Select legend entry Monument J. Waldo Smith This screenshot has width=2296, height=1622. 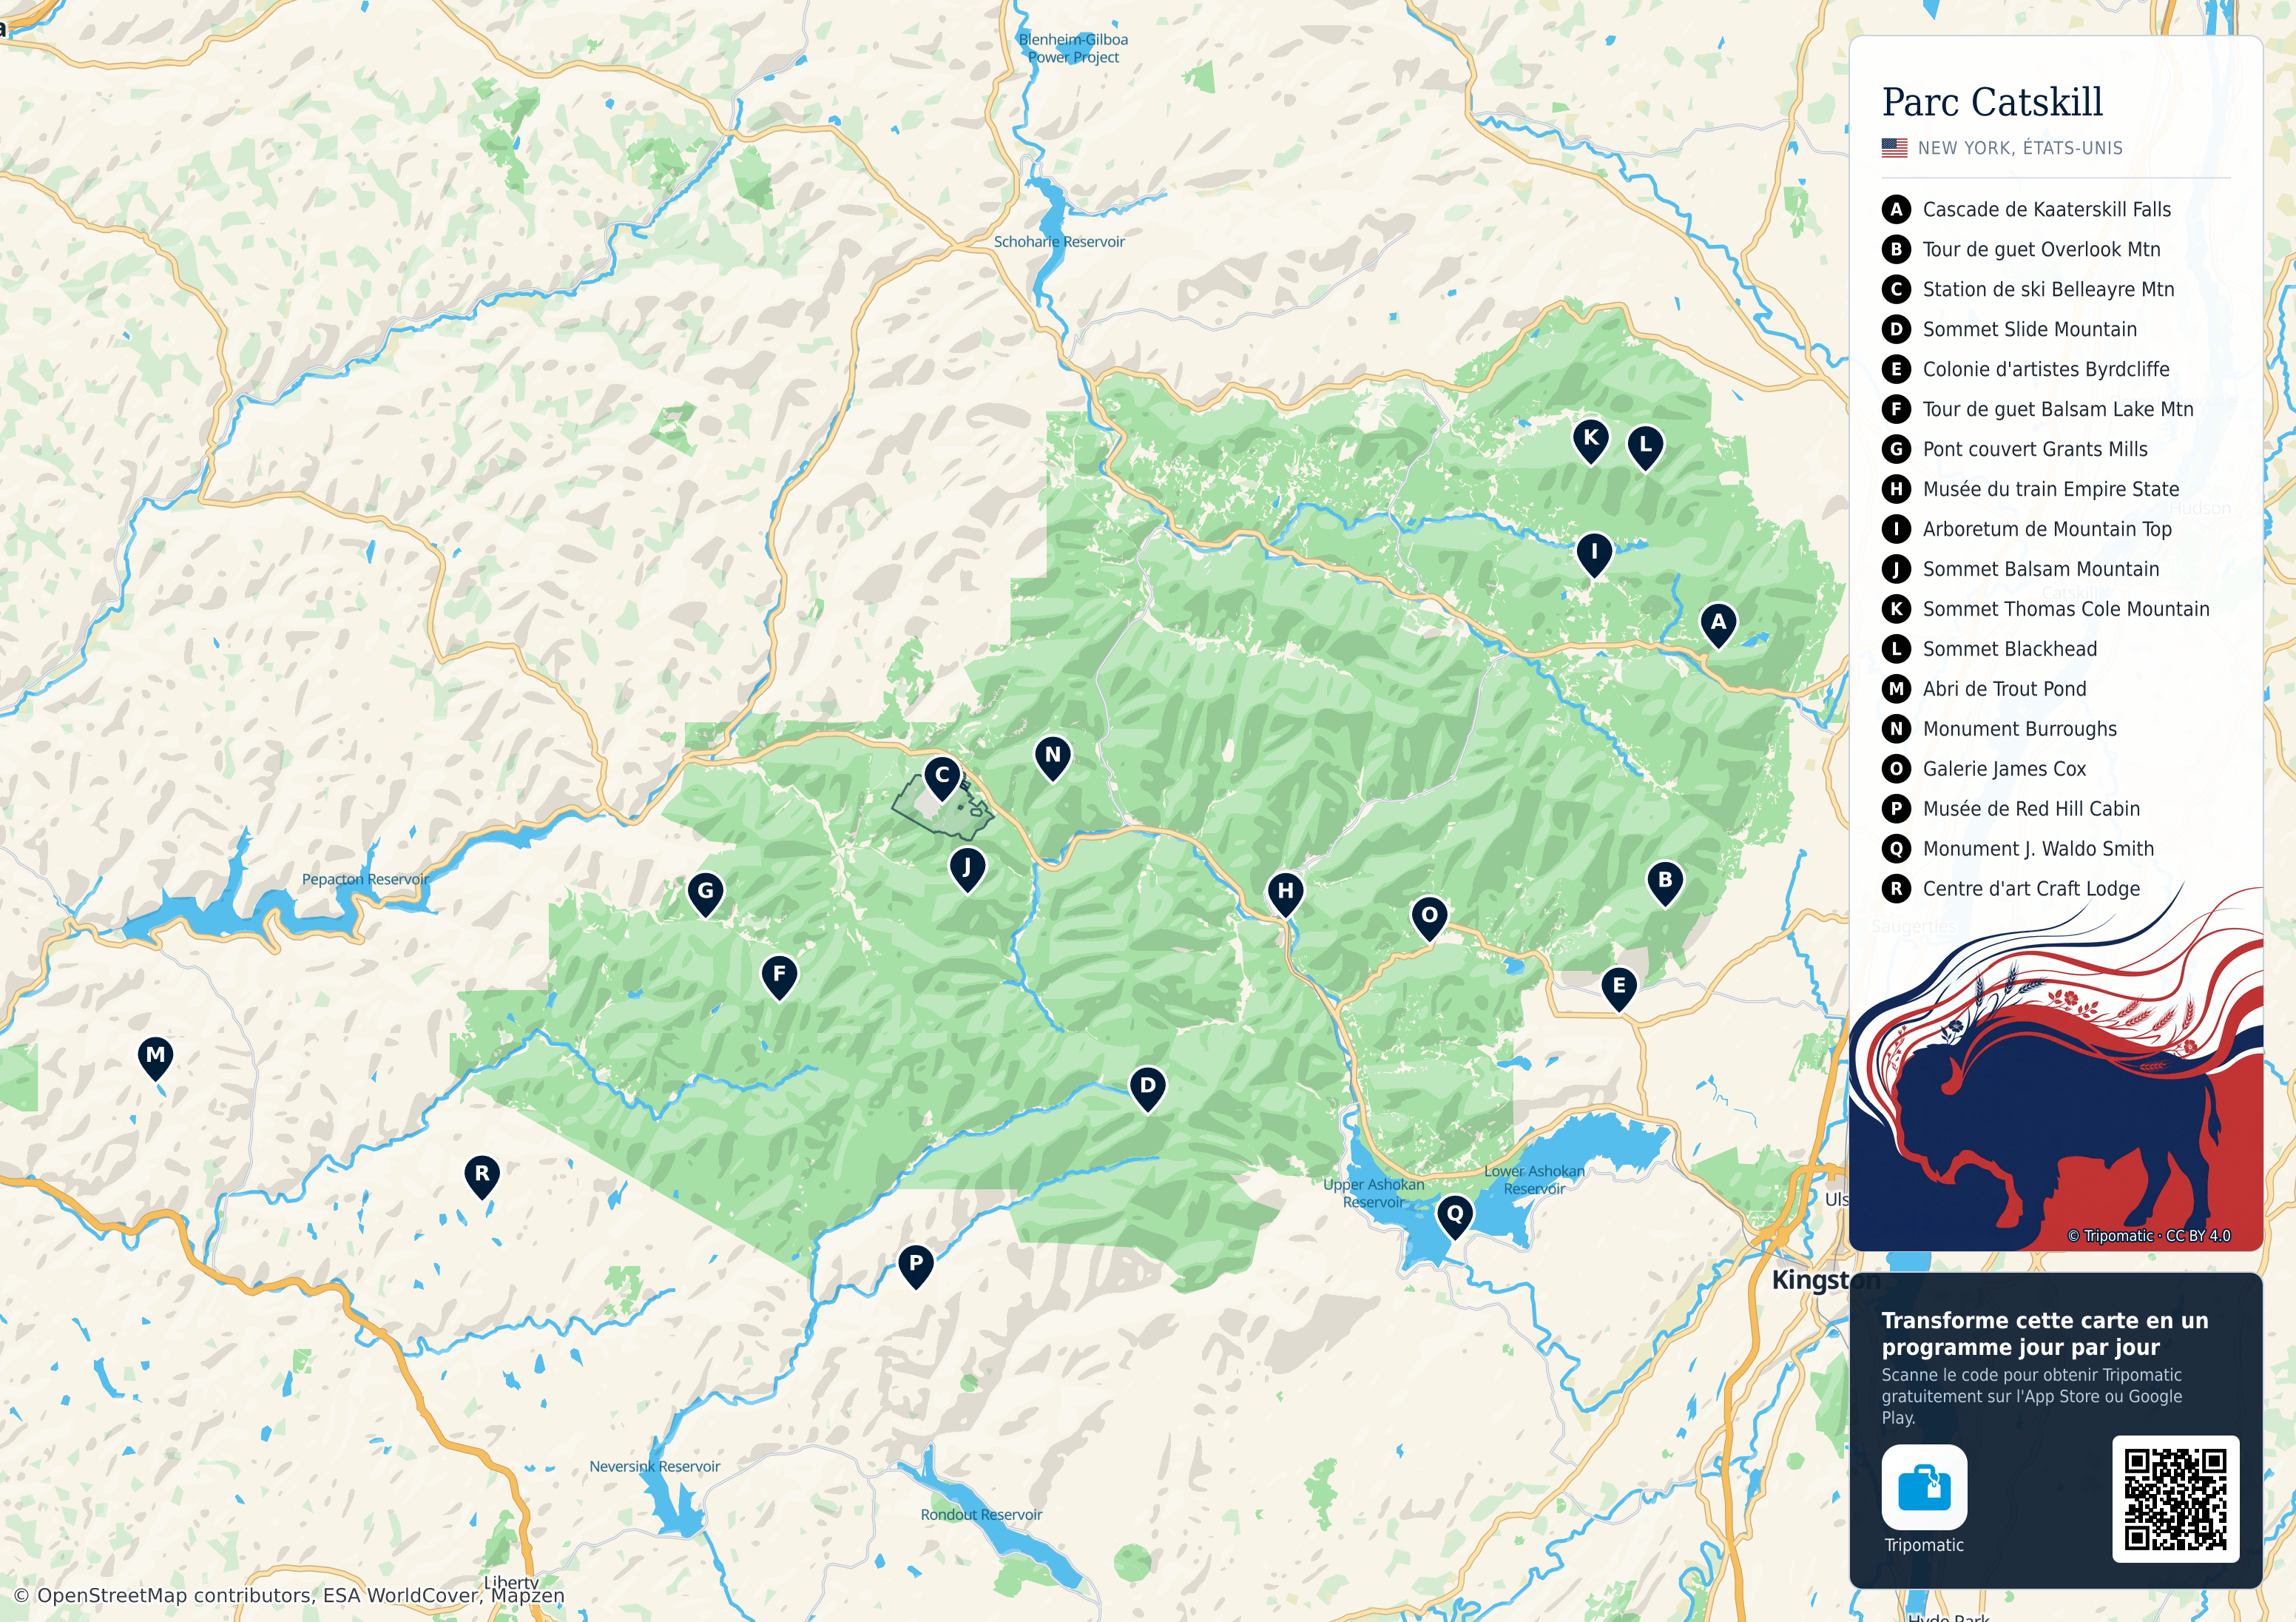point(2018,849)
